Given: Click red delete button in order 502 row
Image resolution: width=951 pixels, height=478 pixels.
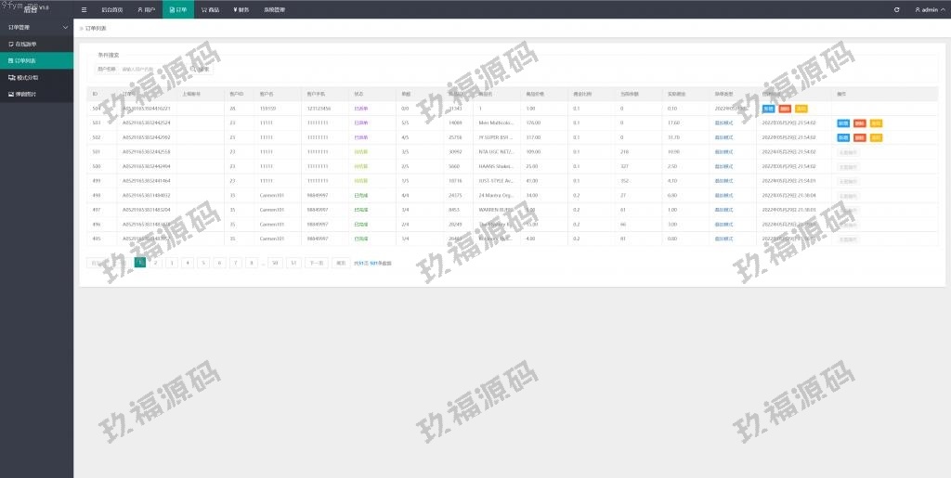Looking at the screenshot, I should click(859, 137).
